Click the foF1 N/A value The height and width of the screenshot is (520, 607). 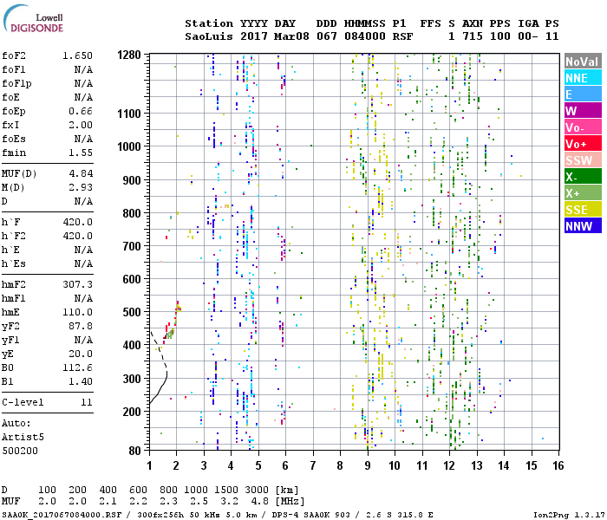coord(83,69)
